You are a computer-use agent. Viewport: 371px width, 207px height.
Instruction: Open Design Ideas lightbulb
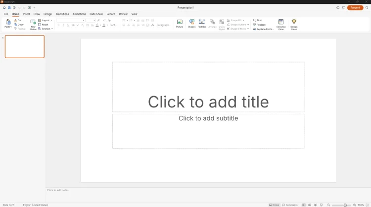[x=294, y=25]
